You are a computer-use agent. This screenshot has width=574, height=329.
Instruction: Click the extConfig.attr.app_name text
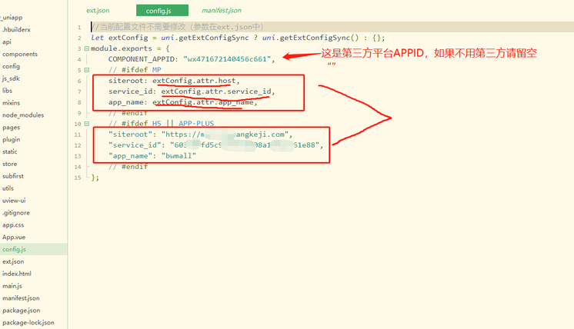[203, 102]
